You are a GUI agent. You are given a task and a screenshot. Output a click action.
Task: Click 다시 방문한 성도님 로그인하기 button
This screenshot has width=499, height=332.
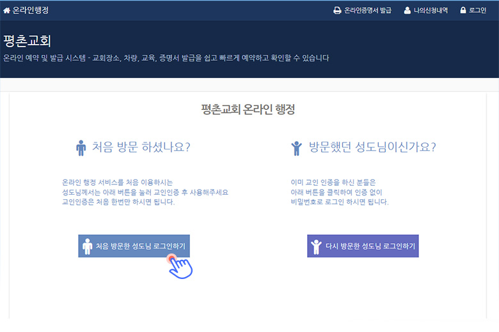coord(363,246)
